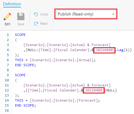Click line number 16 in gutter
Viewport: 134px width, 114px height.
(x=7, y=110)
